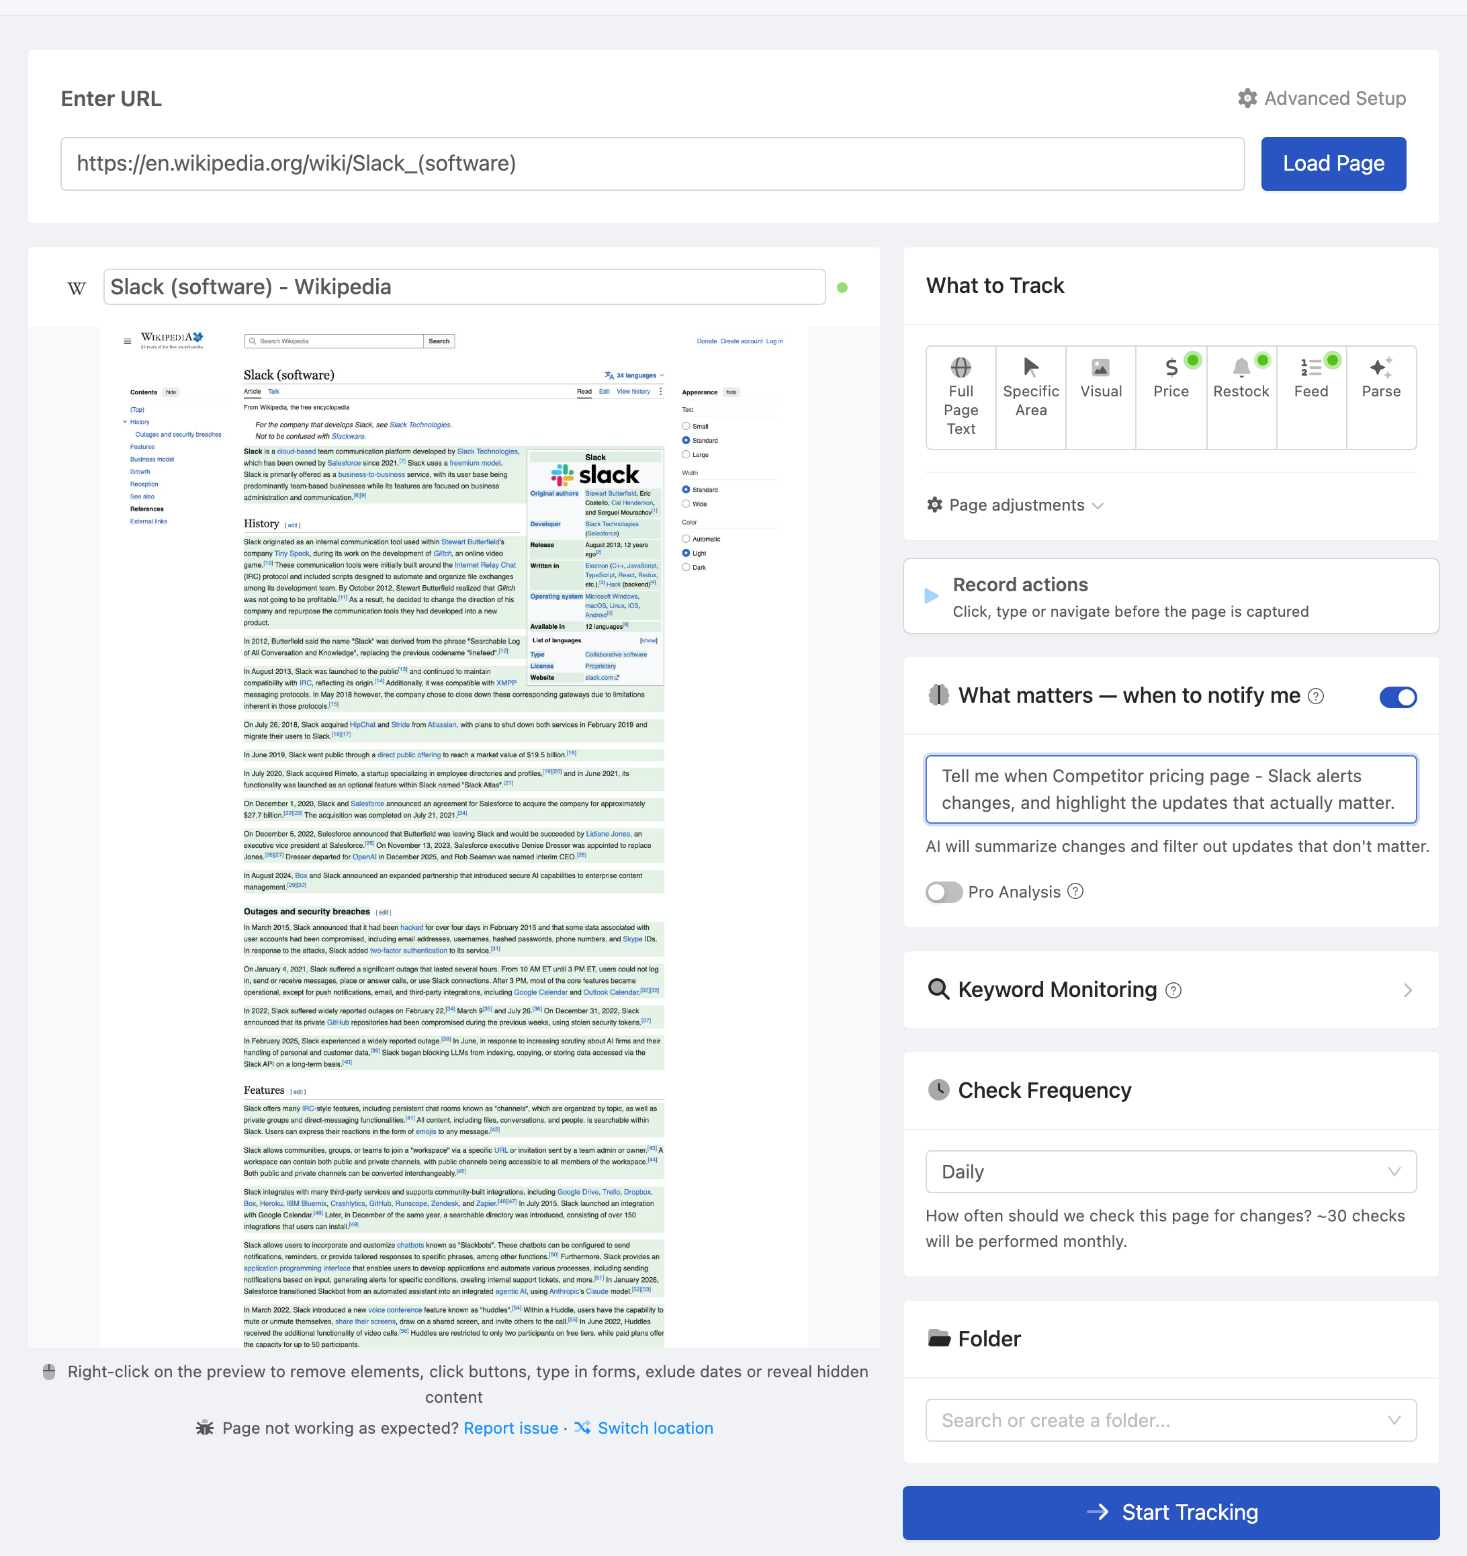This screenshot has height=1556, width=1467.
Task: Click the Wikipedia logo in the preview
Action: (171, 340)
